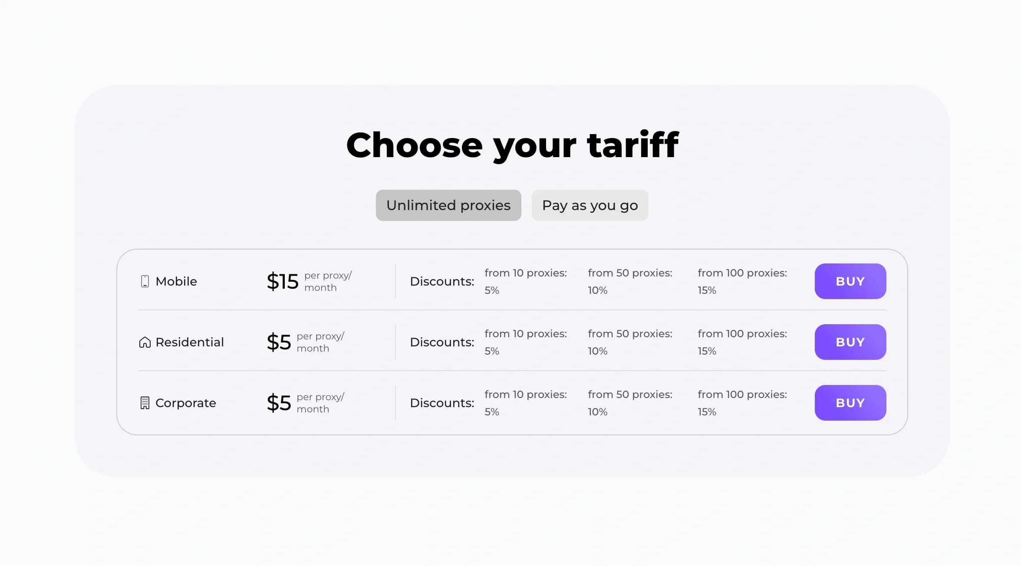Image resolution: width=1021 pixels, height=566 pixels.
Task: Click the Residential house icon
Action: coord(145,342)
